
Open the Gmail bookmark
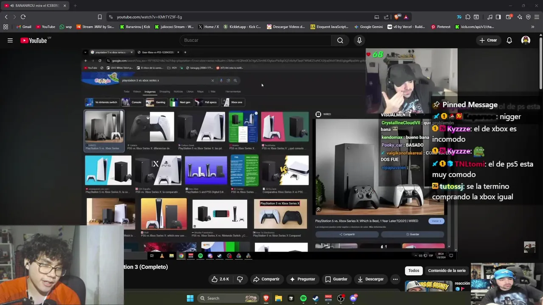click(x=24, y=27)
